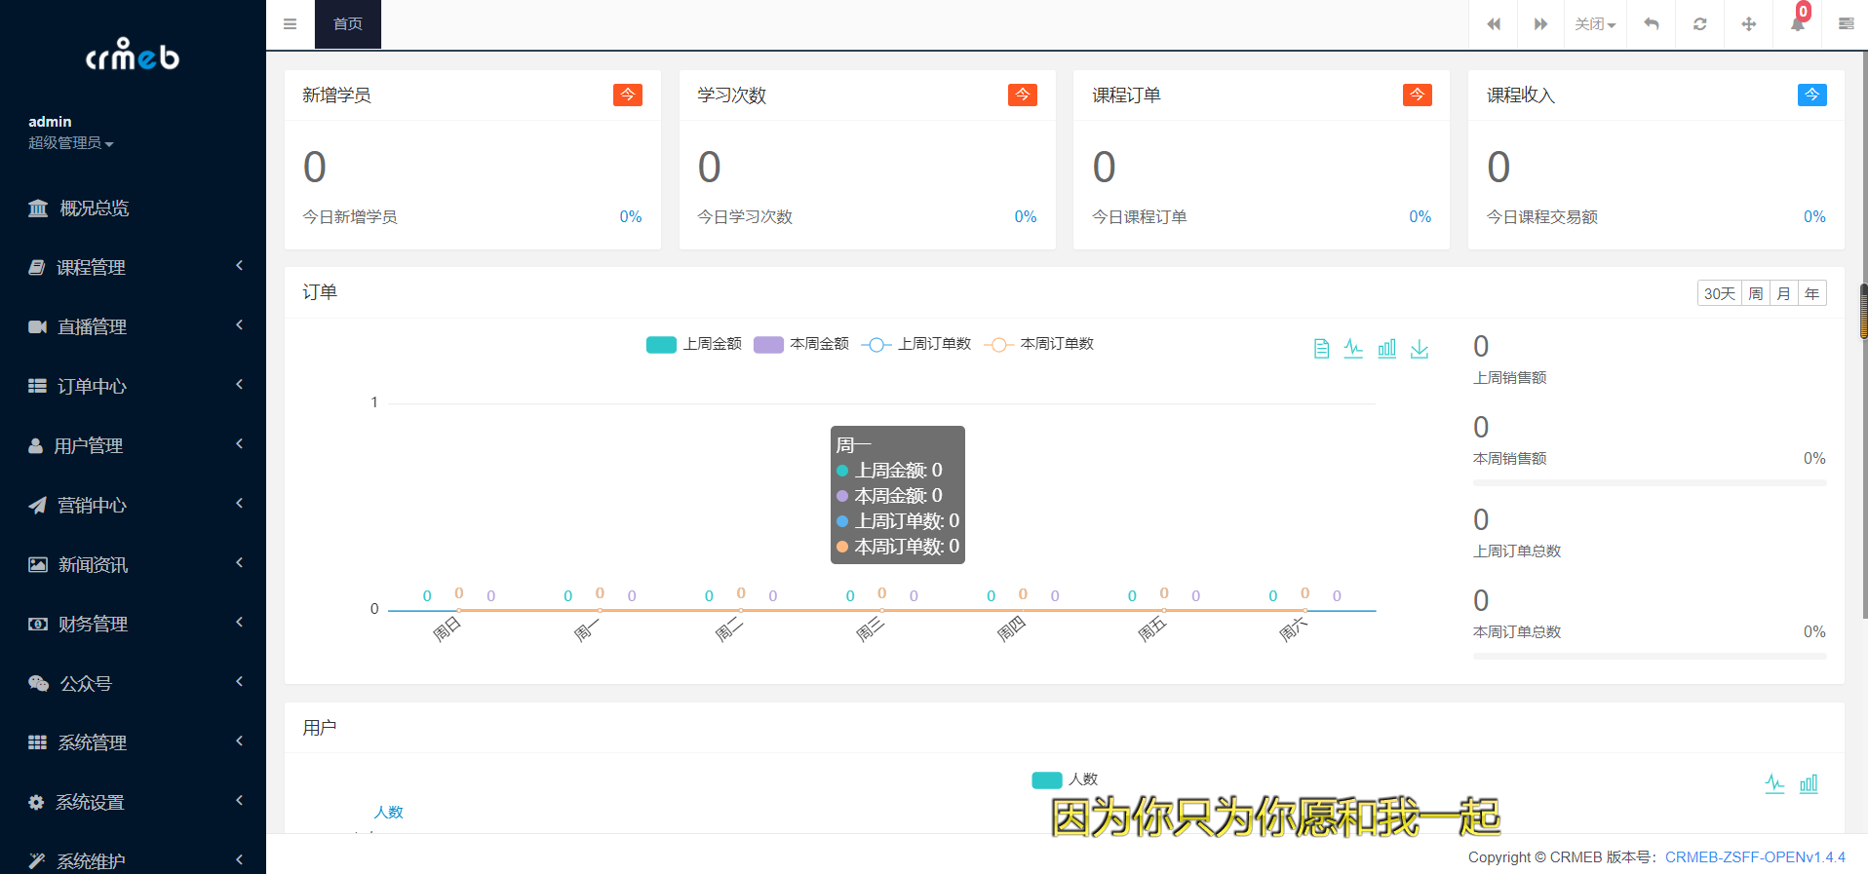
Task: Open the 关闭 dropdown
Action: click(x=1595, y=24)
